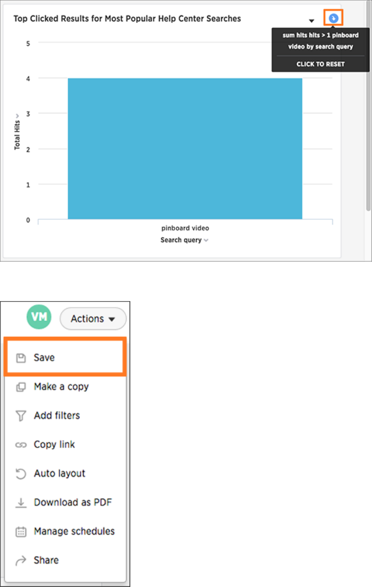Open the chart options dropdown arrow
Image resolution: width=372 pixels, height=587 pixels.
point(311,21)
